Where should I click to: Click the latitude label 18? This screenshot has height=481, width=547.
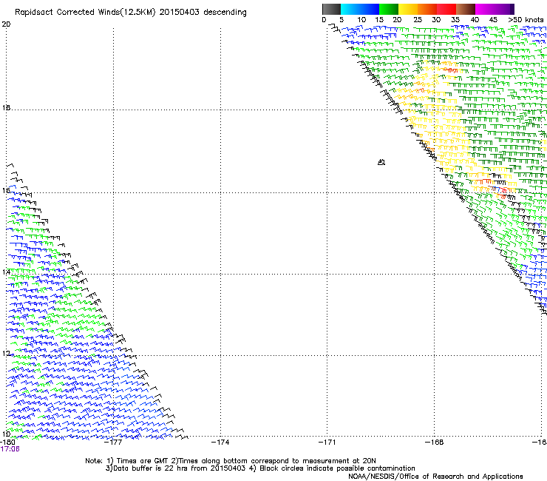tap(6, 107)
